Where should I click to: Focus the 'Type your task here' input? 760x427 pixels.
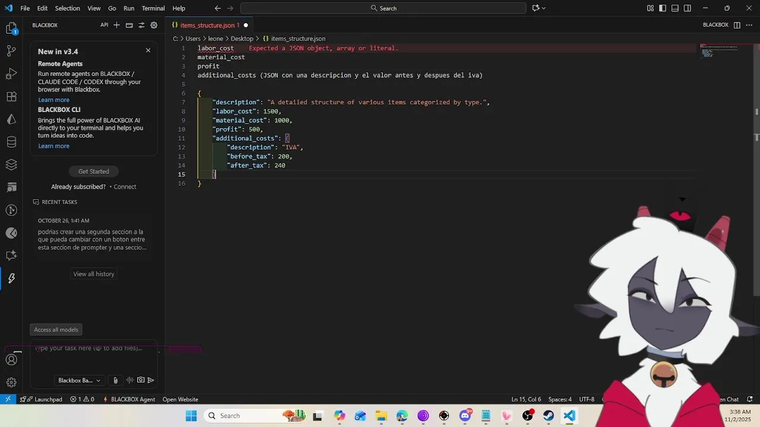coord(94,348)
